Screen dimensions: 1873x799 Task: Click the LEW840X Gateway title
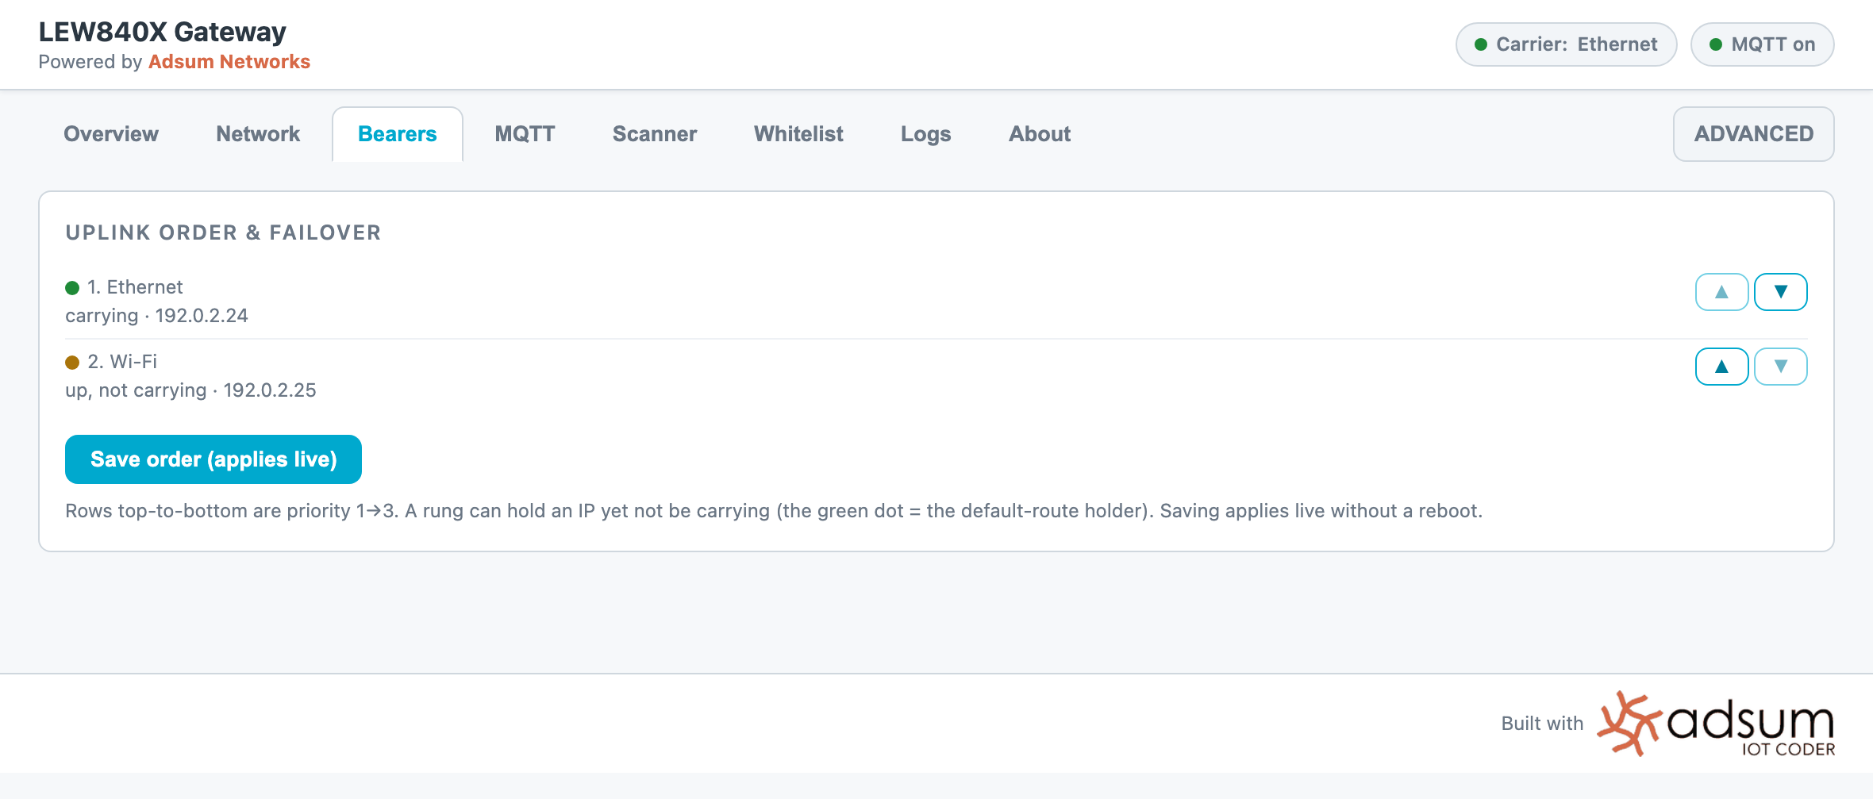[x=163, y=32]
